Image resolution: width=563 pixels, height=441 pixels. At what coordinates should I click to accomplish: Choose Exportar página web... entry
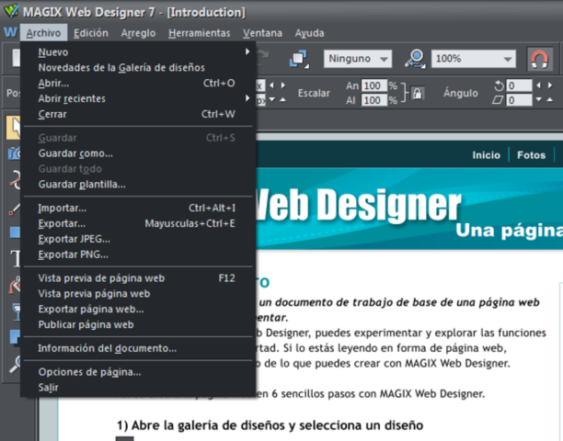tap(138, 309)
